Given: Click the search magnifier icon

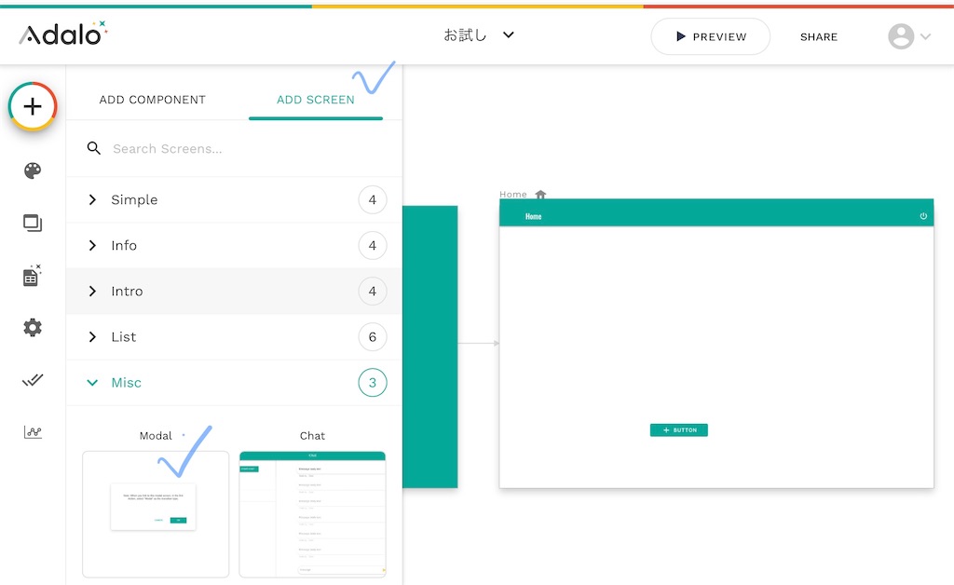Looking at the screenshot, I should [x=94, y=148].
